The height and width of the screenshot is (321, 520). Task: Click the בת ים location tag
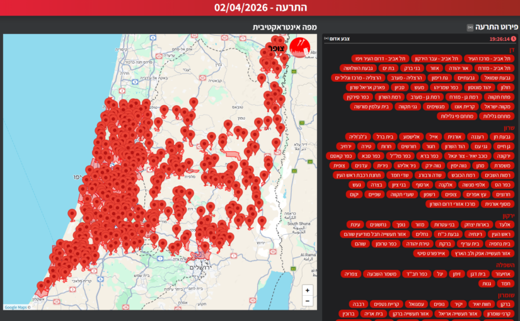click(388, 68)
